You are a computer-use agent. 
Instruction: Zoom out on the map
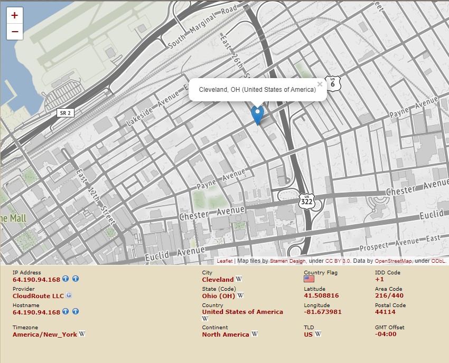[x=14, y=32]
